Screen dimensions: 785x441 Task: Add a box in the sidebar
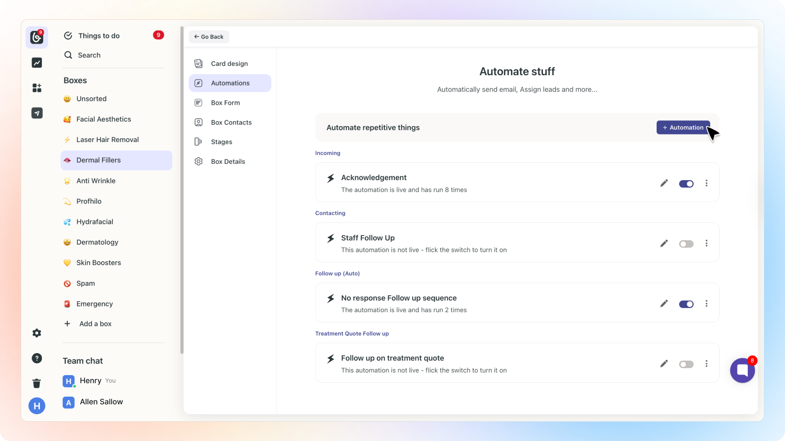pyautogui.click(x=89, y=323)
